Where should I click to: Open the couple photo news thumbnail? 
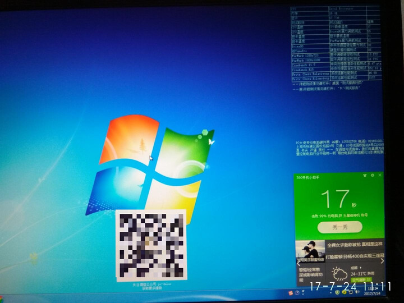310,251
